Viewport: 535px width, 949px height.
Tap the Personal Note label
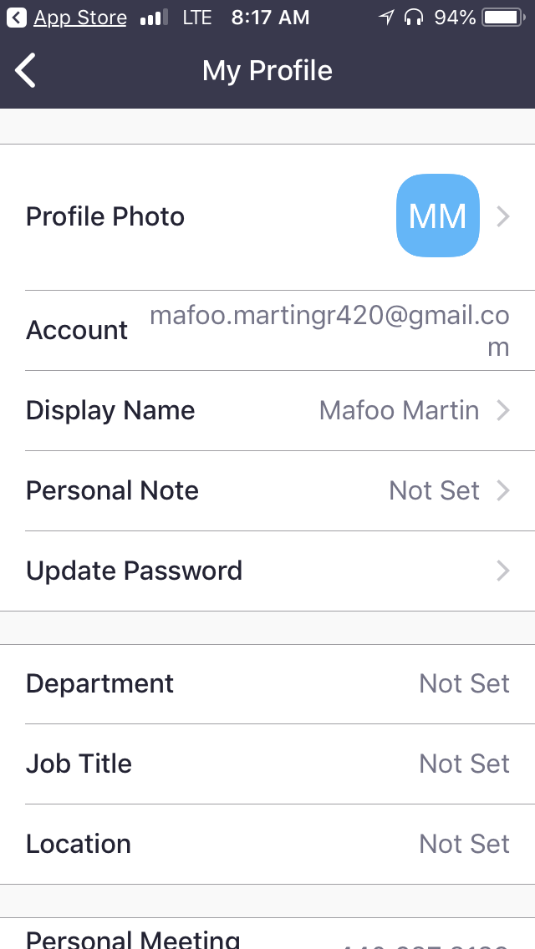112,490
